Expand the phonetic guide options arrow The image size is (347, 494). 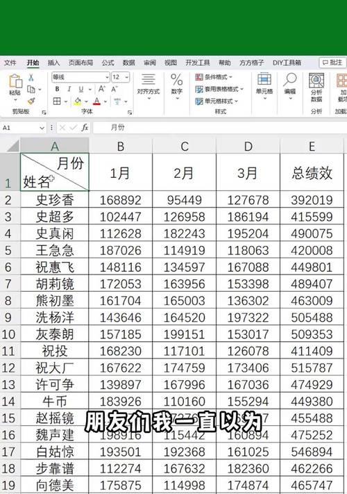(126, 101)
